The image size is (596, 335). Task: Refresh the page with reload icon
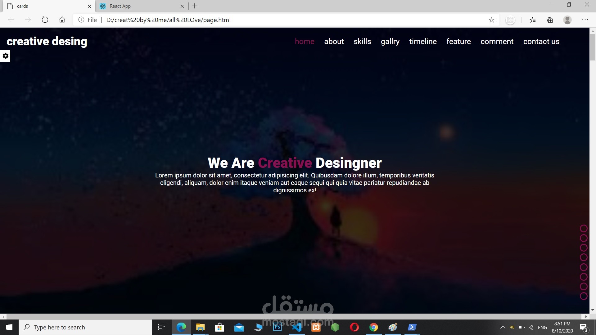45,20
